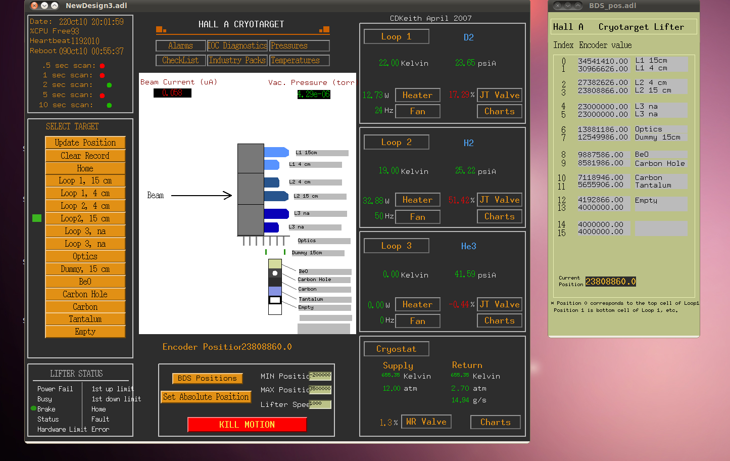Open the Alarms screen

coord(180,45)
